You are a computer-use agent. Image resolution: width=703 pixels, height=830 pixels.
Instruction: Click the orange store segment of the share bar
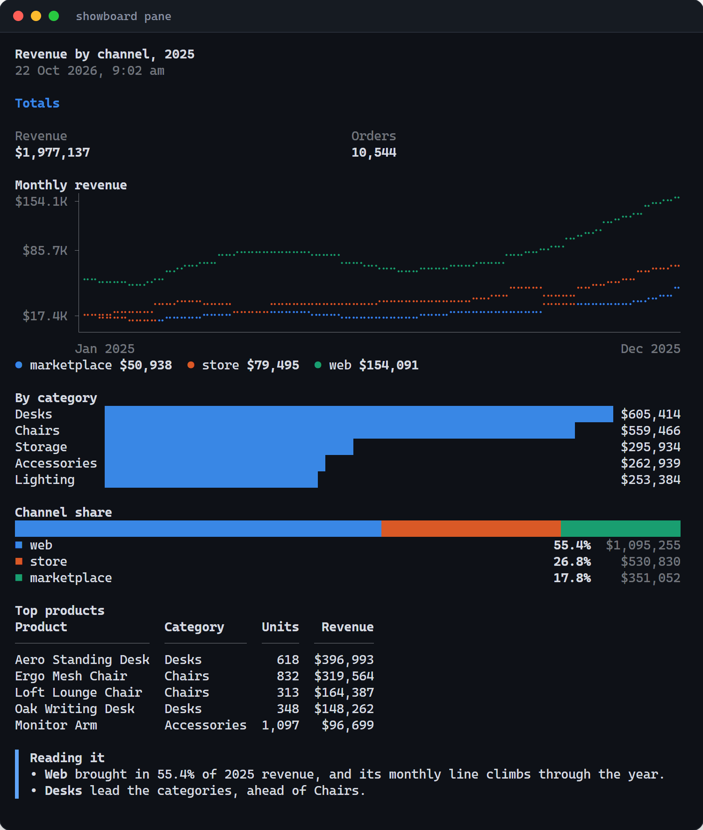click(x=471, y=528)
